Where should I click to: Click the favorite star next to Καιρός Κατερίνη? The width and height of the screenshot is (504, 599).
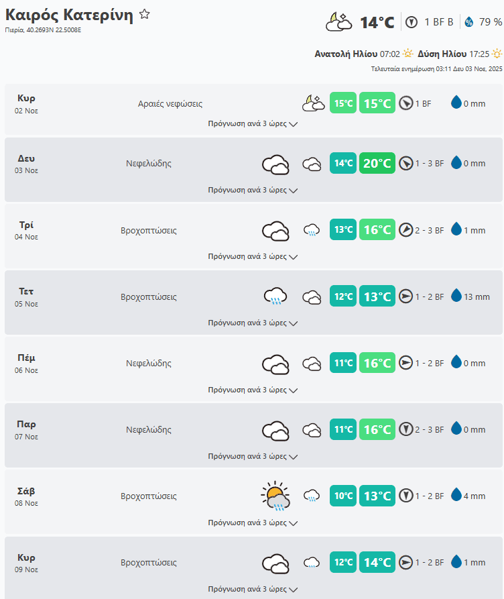click(145, 15)
